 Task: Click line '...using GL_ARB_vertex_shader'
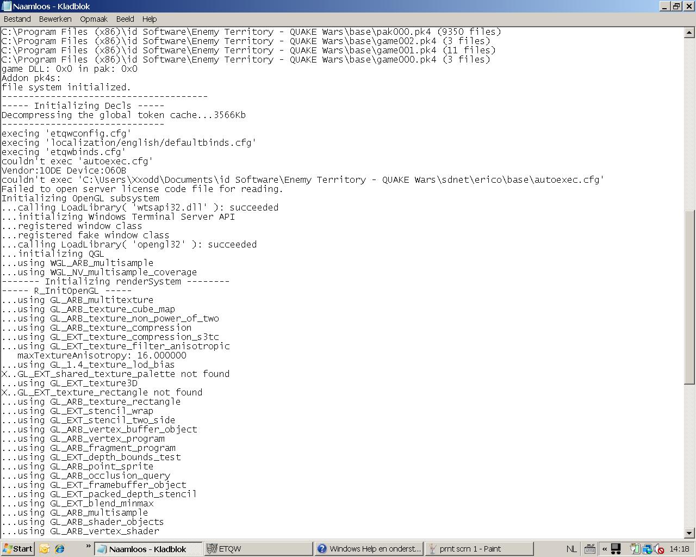(x=80, y=531)
